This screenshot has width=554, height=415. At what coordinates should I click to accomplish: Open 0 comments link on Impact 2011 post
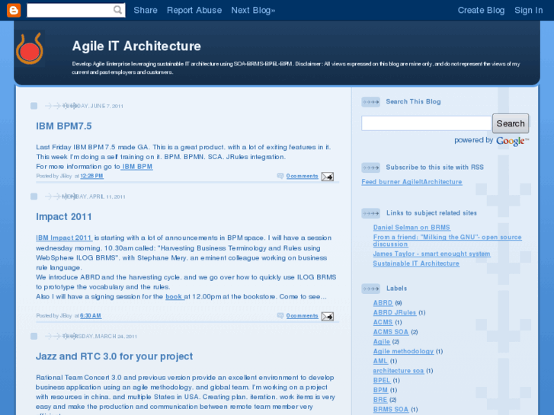point(302,316)
